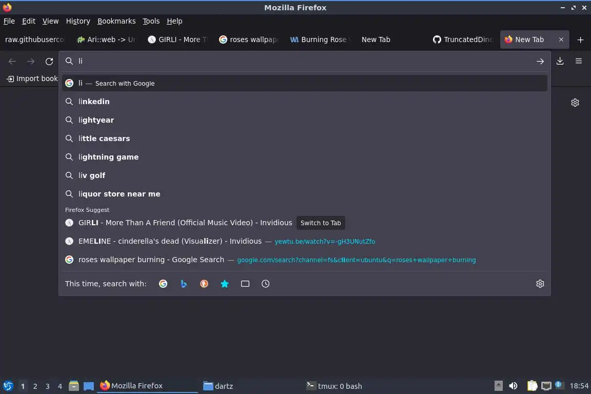Switch to the raw.githubusercontent tab
591x394 pixels.
[35, 40]
